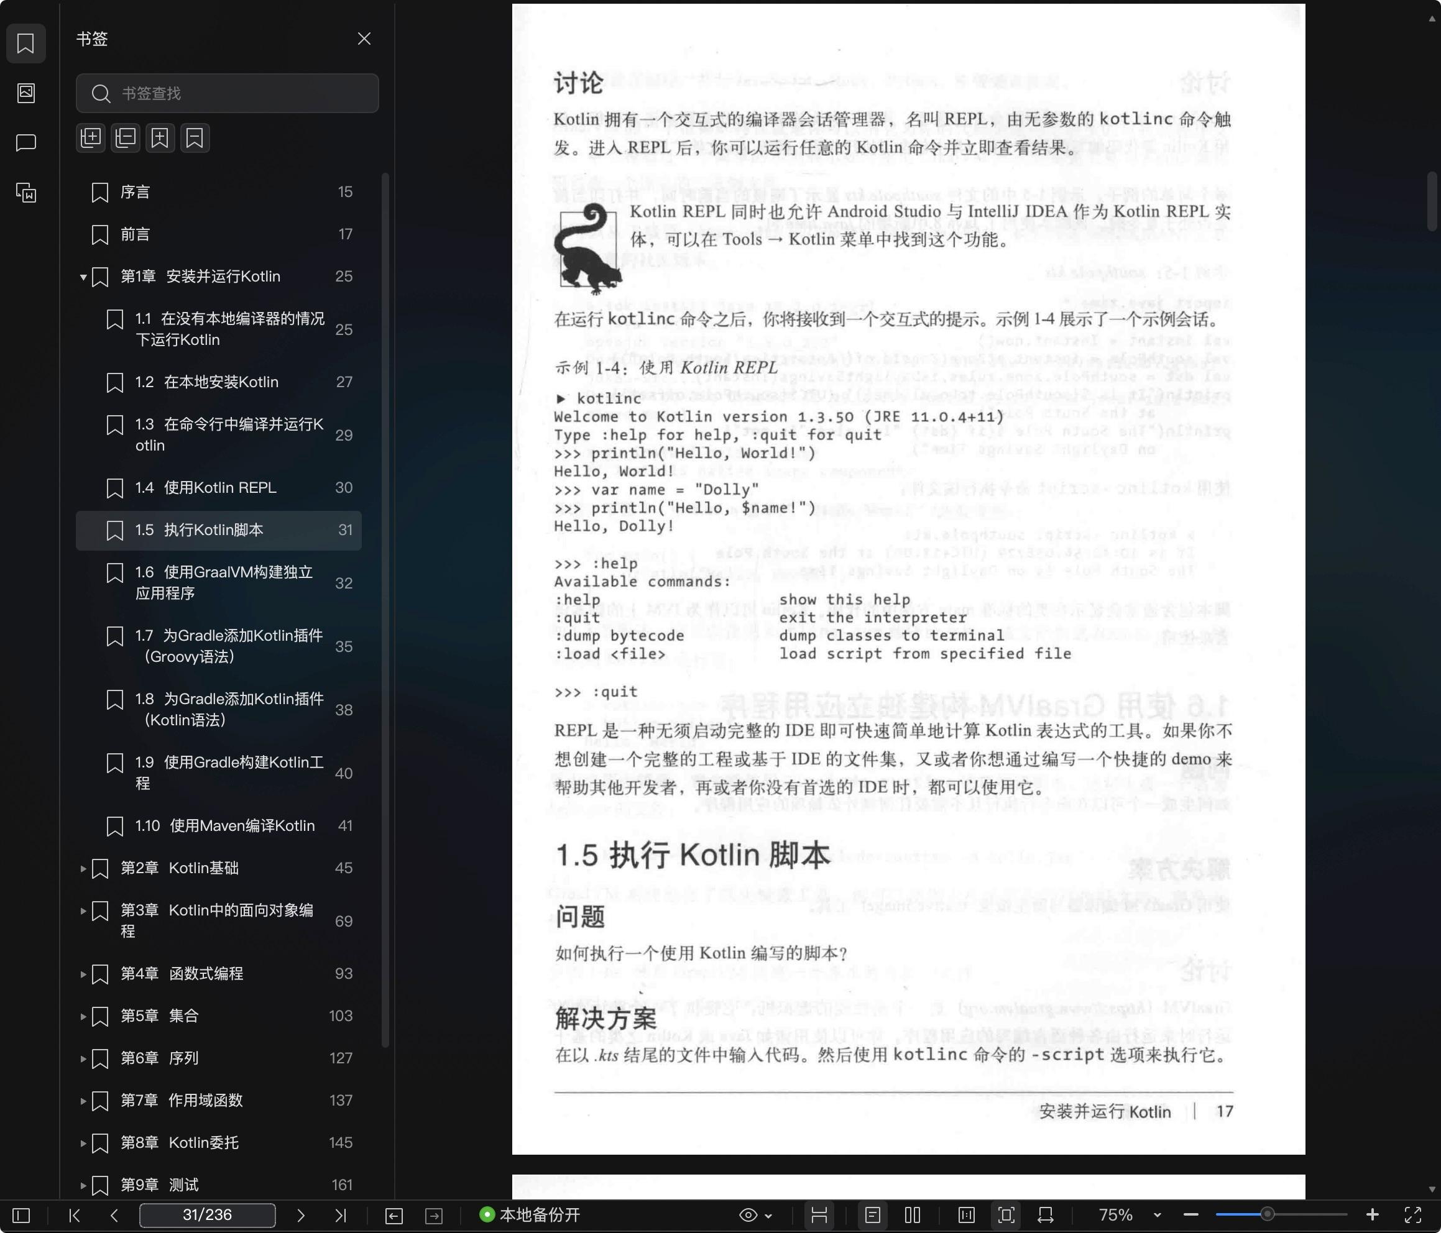Screen dimensions: 1441x1233
Task: Go to 1.9 使用Gradle构建Kotlin工程
Action: (x=218, y=772)
